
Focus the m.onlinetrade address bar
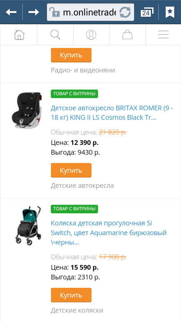[89, 13]
